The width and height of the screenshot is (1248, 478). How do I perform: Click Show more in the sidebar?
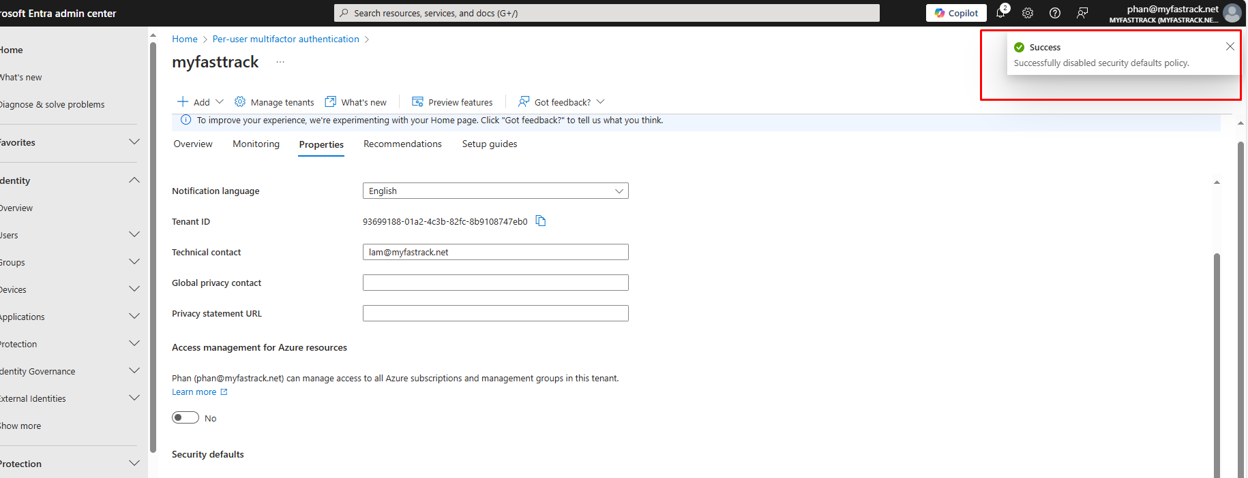(20, 426)
